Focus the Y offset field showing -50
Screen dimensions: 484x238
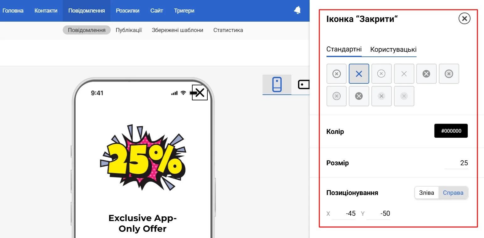point(378,214)
